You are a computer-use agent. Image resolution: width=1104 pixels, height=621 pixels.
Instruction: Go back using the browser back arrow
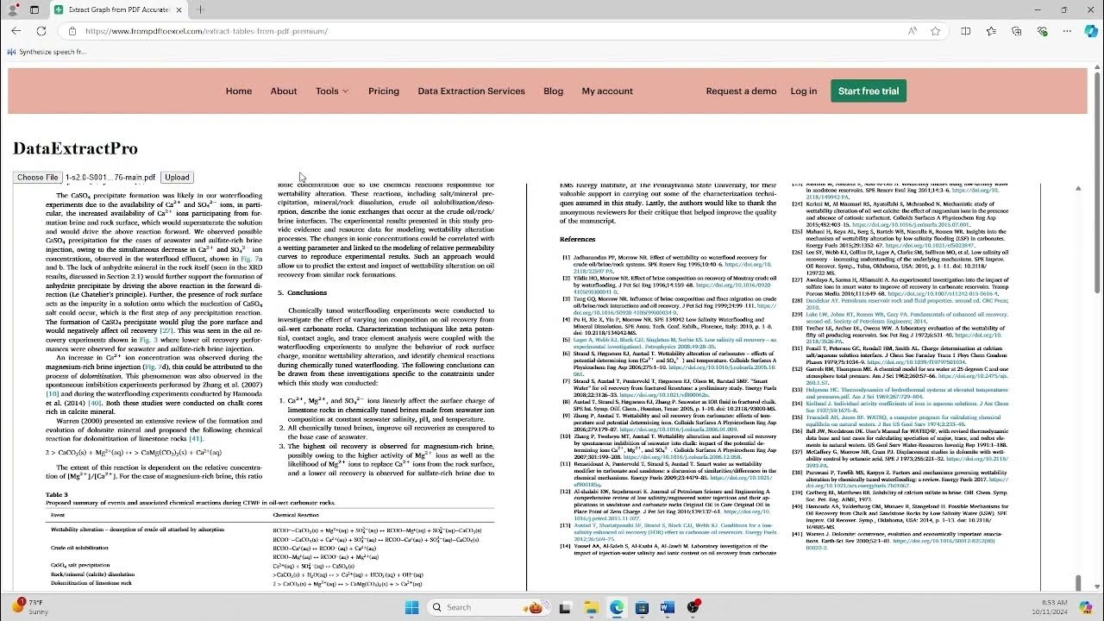click(x=16, y=31)
